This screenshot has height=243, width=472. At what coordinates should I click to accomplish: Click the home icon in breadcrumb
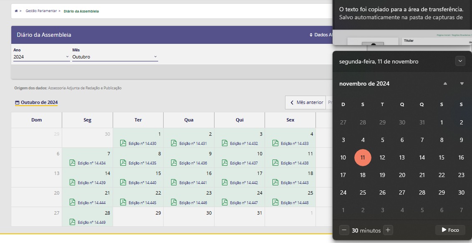click(16, 11)
